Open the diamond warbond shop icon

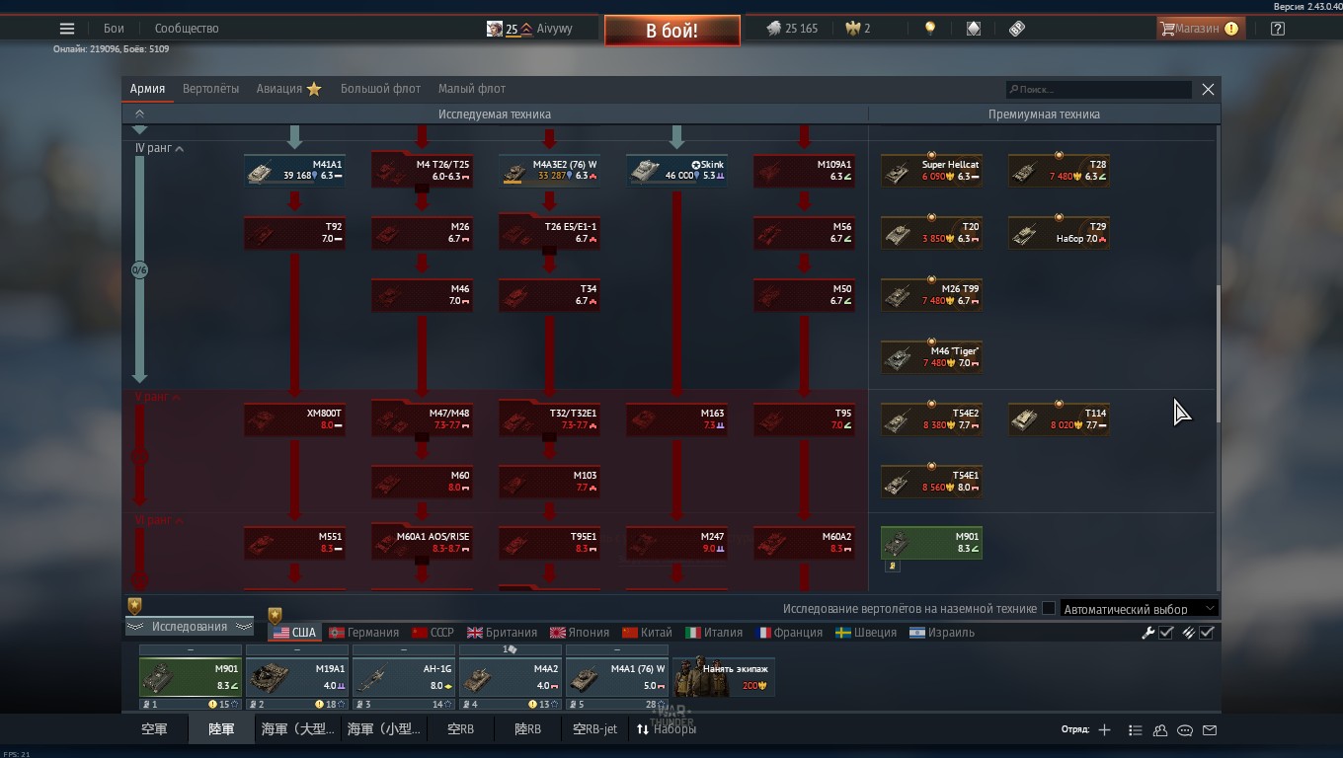[974, 29]
